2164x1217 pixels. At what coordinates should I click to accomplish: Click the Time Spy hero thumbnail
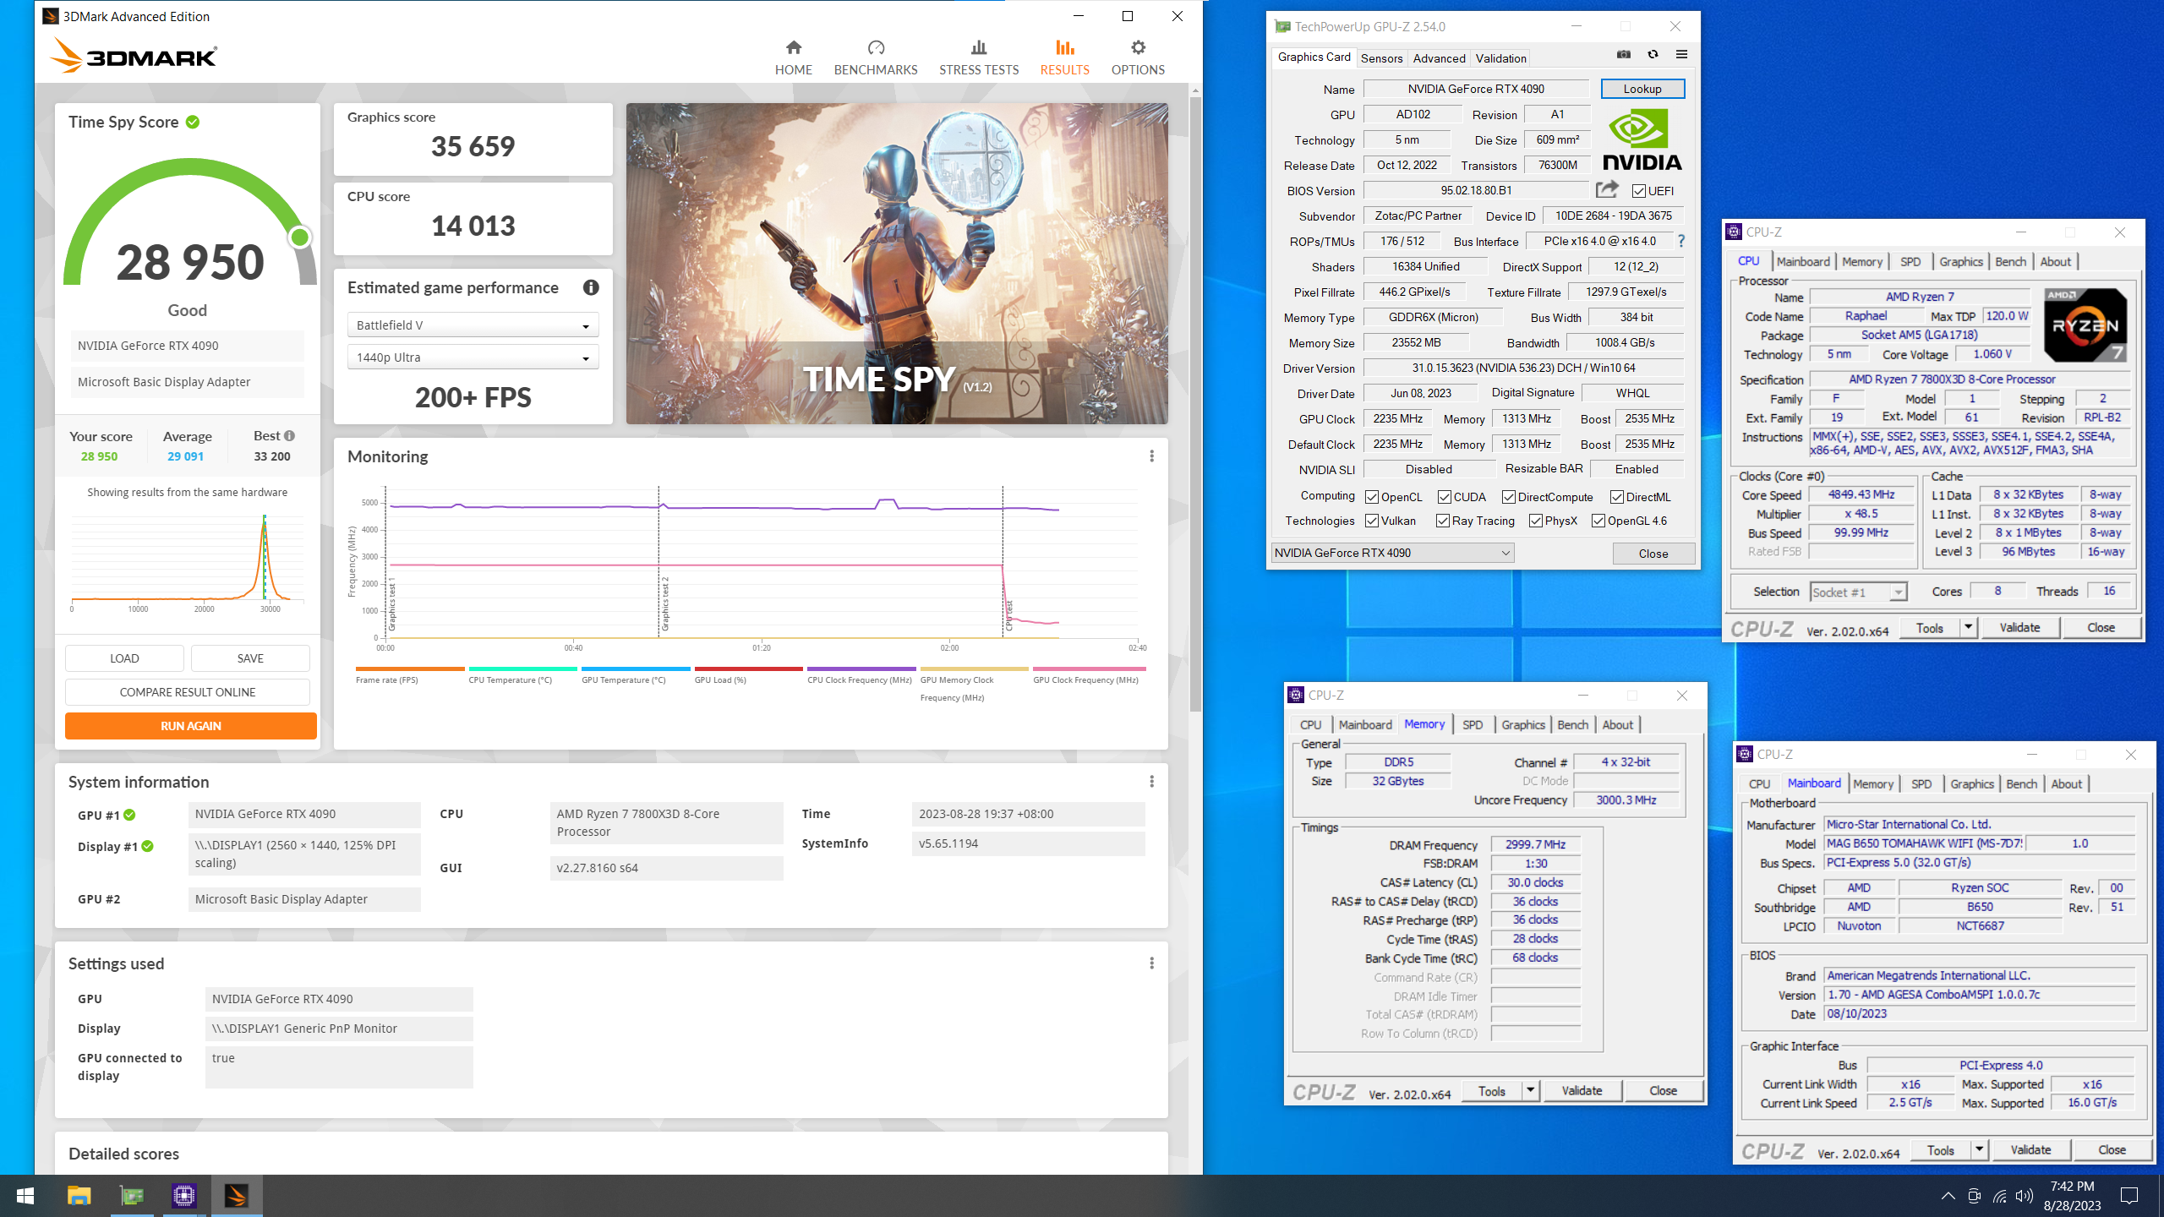[897, 263]
